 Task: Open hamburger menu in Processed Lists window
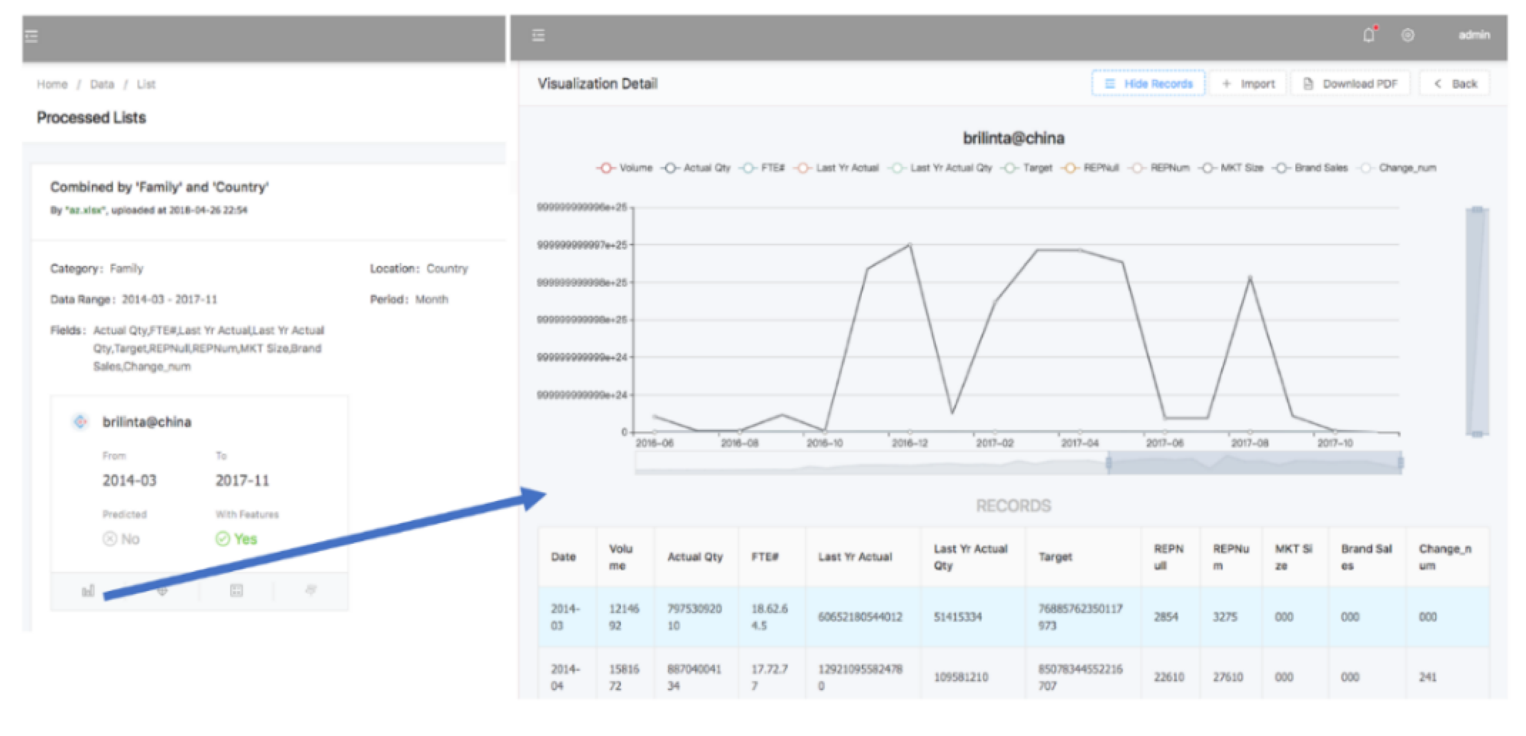coord(31,36)
